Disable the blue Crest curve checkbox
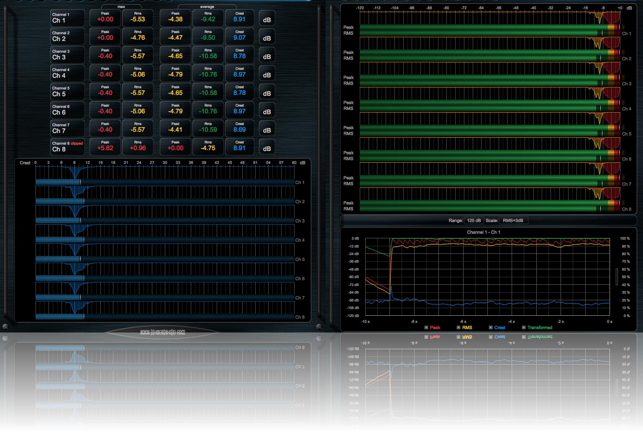The height and width of the screenshot is (432, 643). point(491,327)
